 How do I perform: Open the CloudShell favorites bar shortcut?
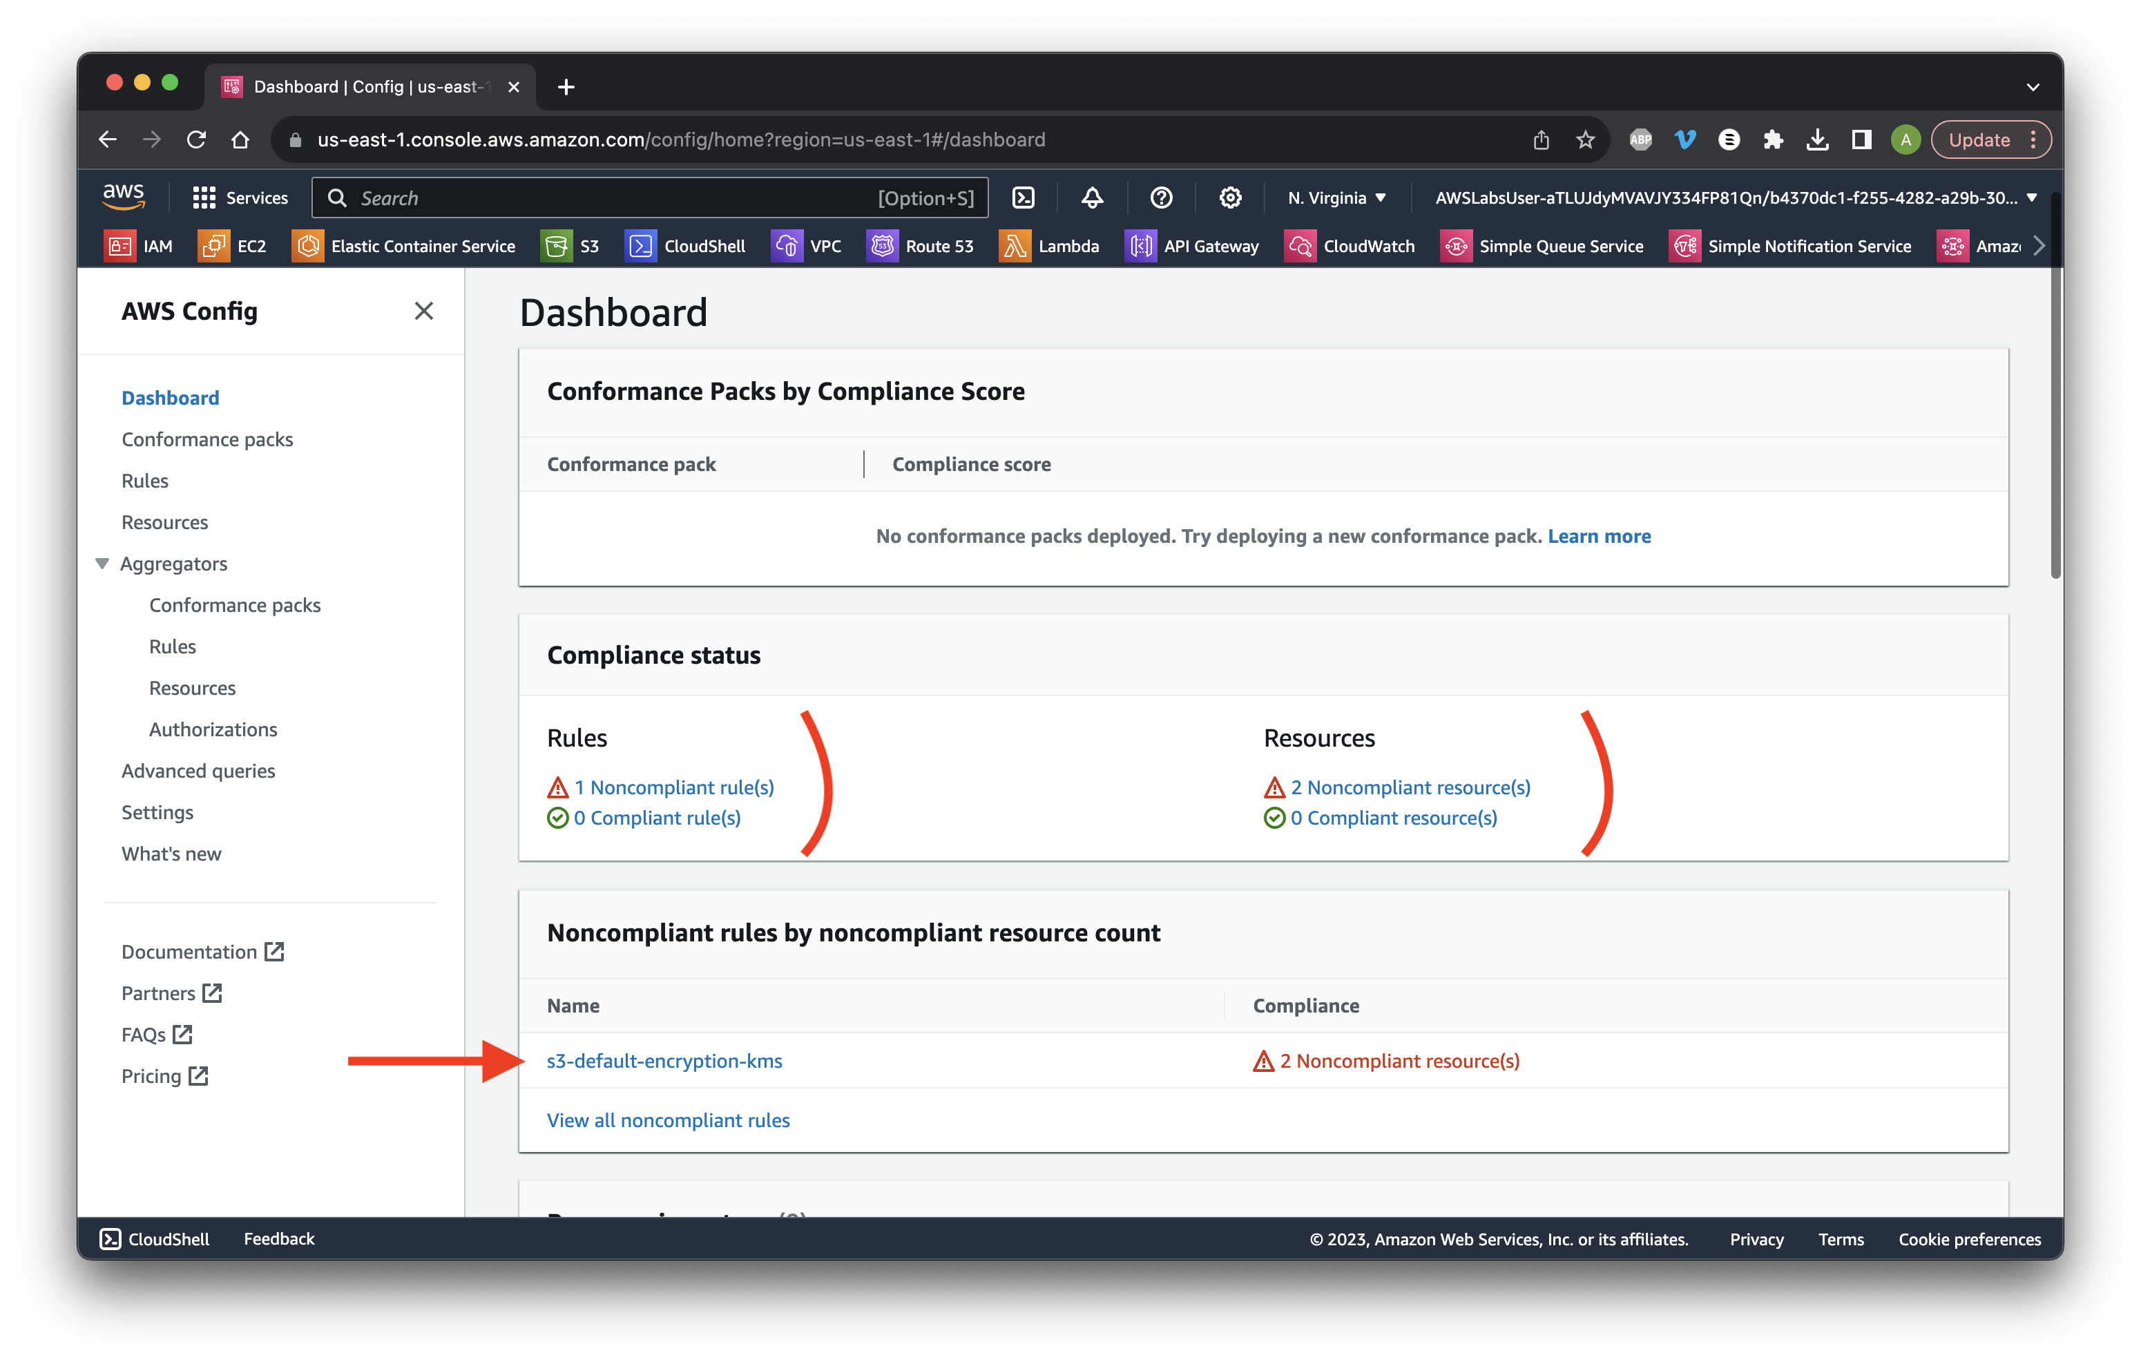686,247
